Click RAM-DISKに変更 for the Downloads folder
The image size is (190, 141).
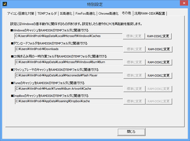159,49
